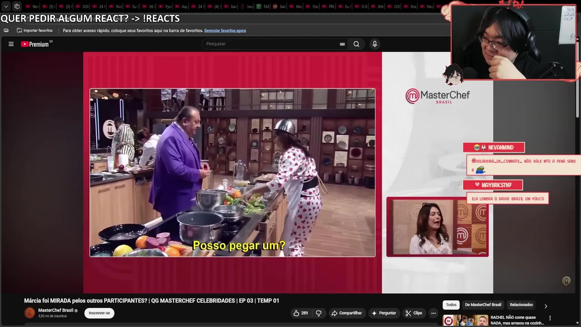581x327 pixels.
Task: Switch to browser tab labeled Ince
Action: [x=247, y=7]
